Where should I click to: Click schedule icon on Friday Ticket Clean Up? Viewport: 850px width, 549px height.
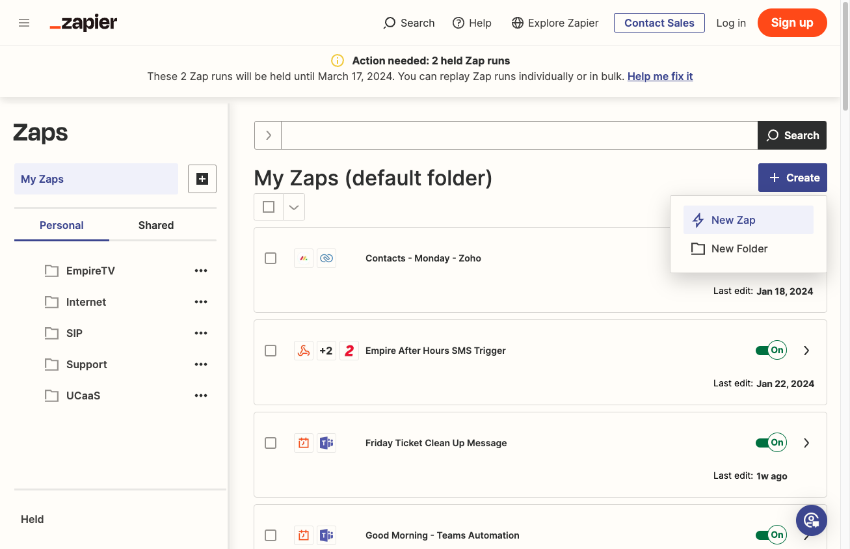coord(304,443)
